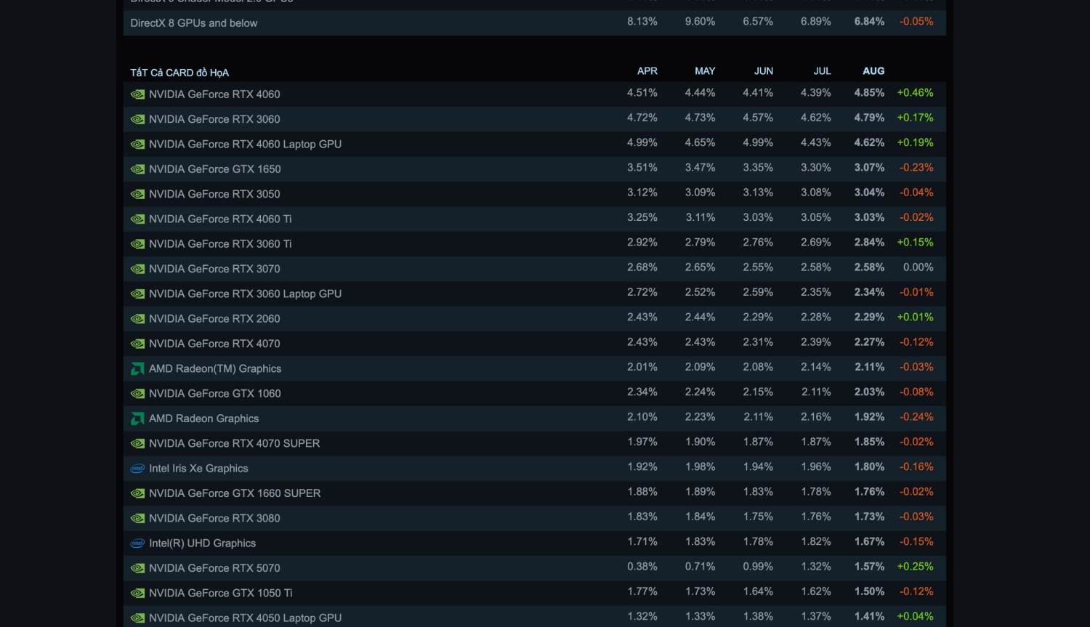
Task: Click the NVIDIA GeForce GTX 1050 Ti entry
Action: (x=220, y=594)
